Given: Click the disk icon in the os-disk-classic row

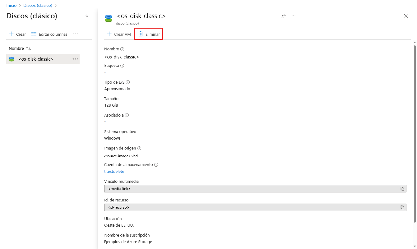Looking at the screenshot, I should tap(12, 59).
